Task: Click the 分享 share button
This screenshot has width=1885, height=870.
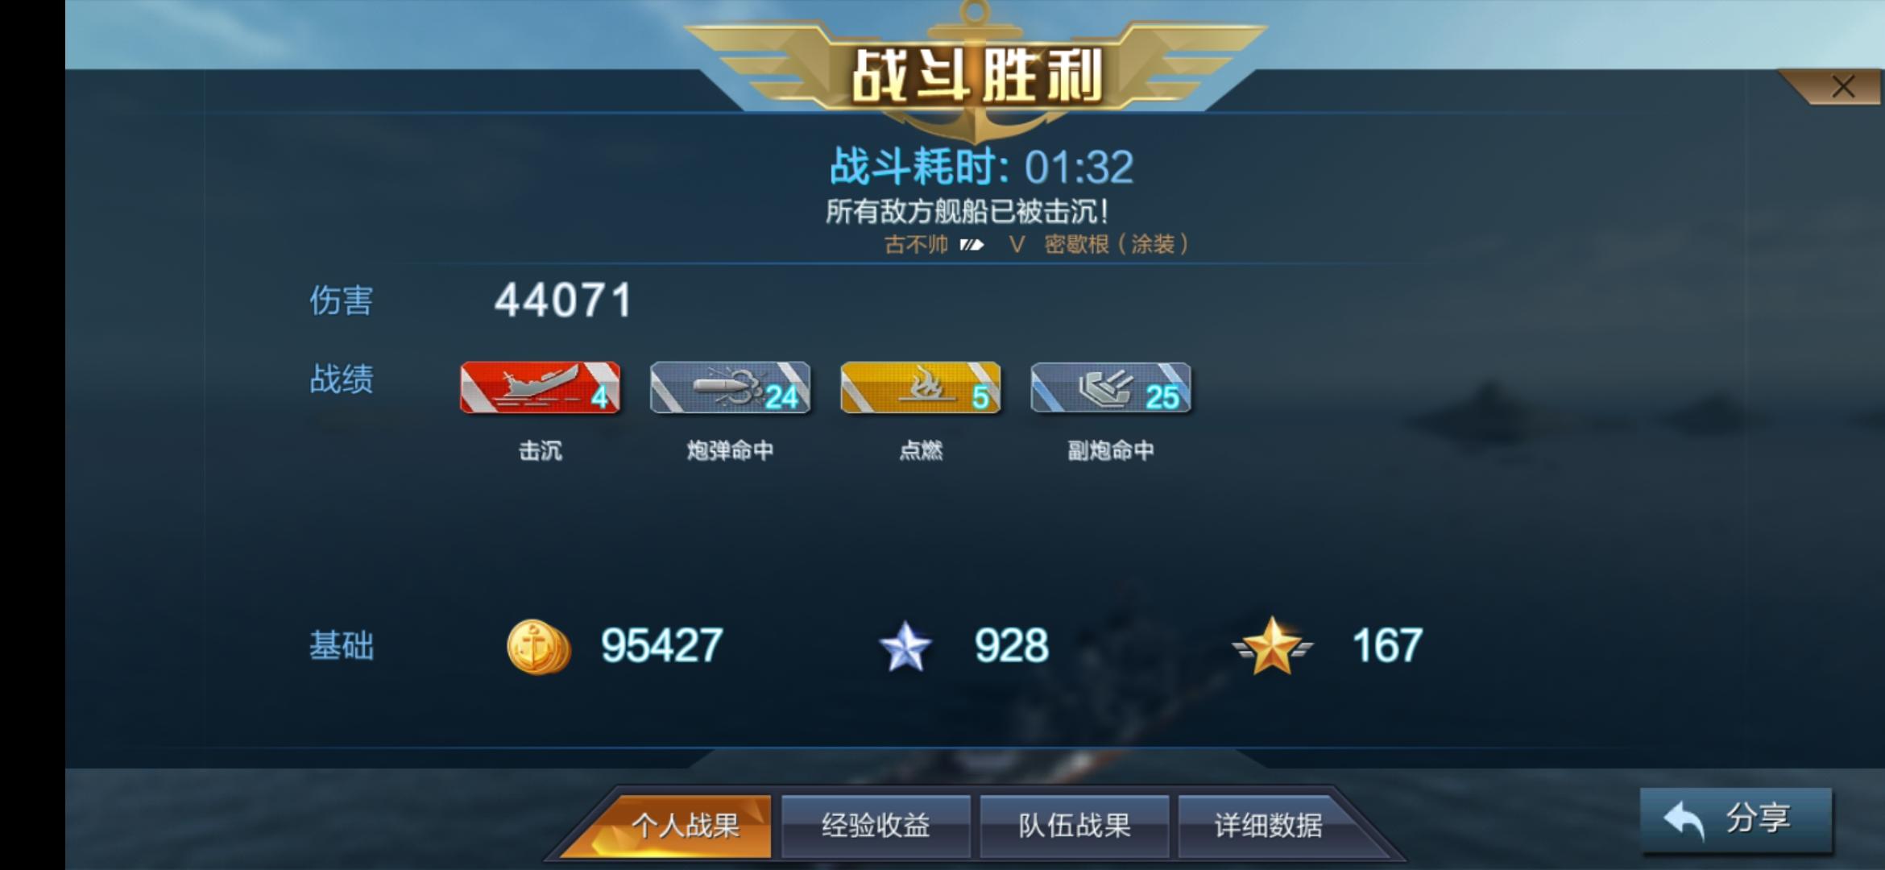Action: tap(1736, 820)
